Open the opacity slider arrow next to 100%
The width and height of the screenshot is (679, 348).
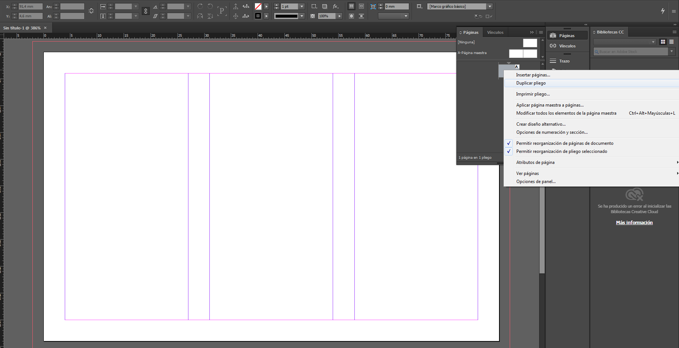click(x=339, y=16)
